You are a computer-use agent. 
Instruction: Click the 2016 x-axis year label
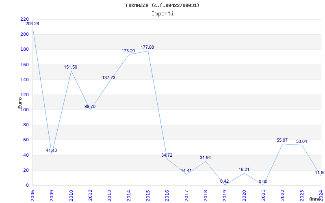pos(167,195)
